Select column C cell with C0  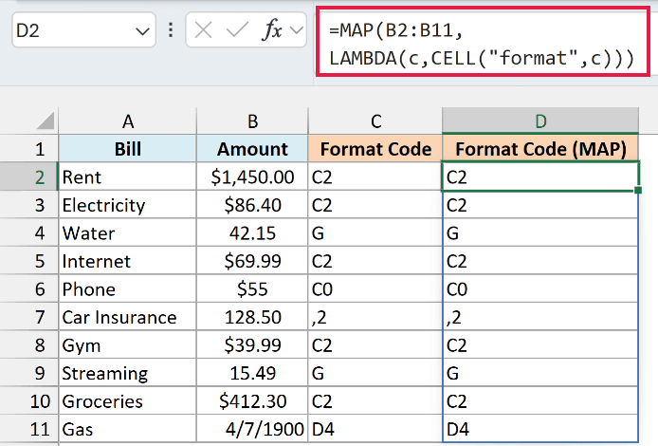(x=375, y=288)
